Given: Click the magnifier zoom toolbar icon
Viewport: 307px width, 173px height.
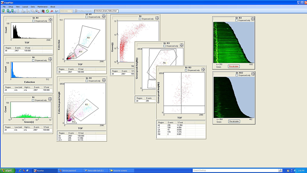Looking at the screenshot, I should point(37,11).
